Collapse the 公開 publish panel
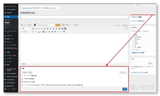 tap(126, 69)
